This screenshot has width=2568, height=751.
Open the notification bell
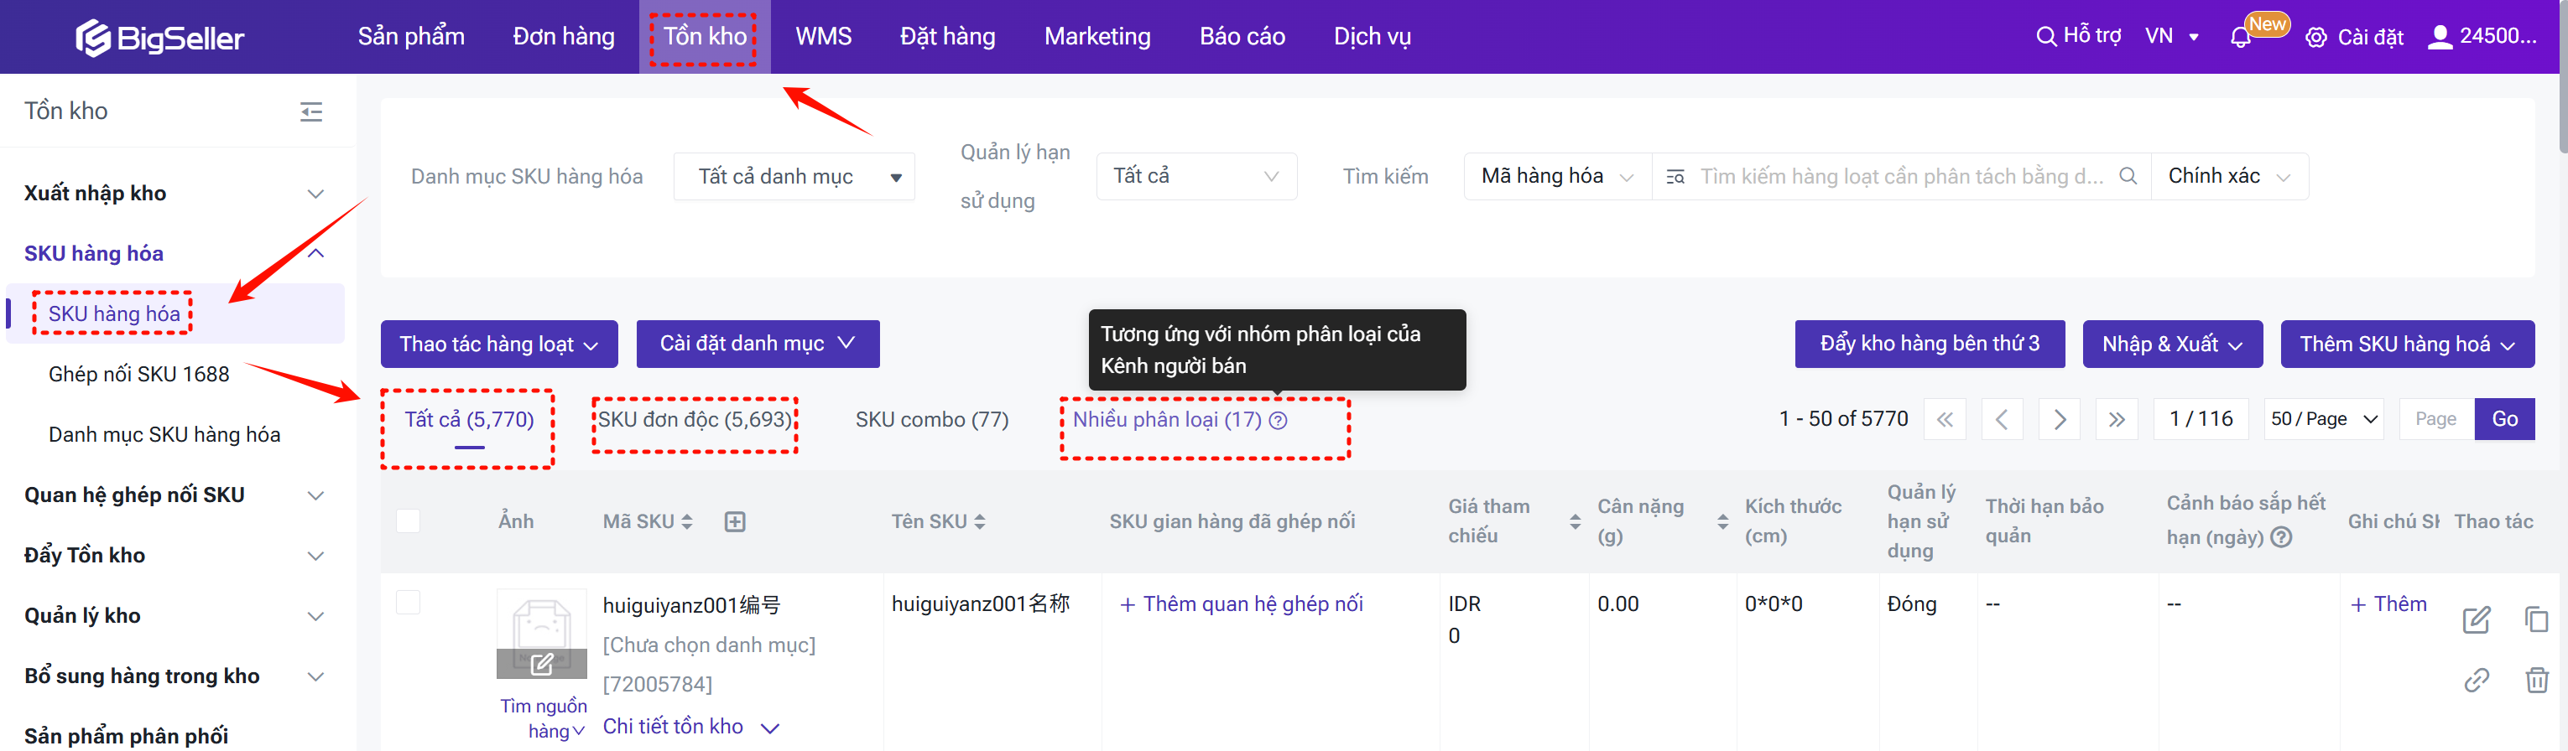[2240, 38]
